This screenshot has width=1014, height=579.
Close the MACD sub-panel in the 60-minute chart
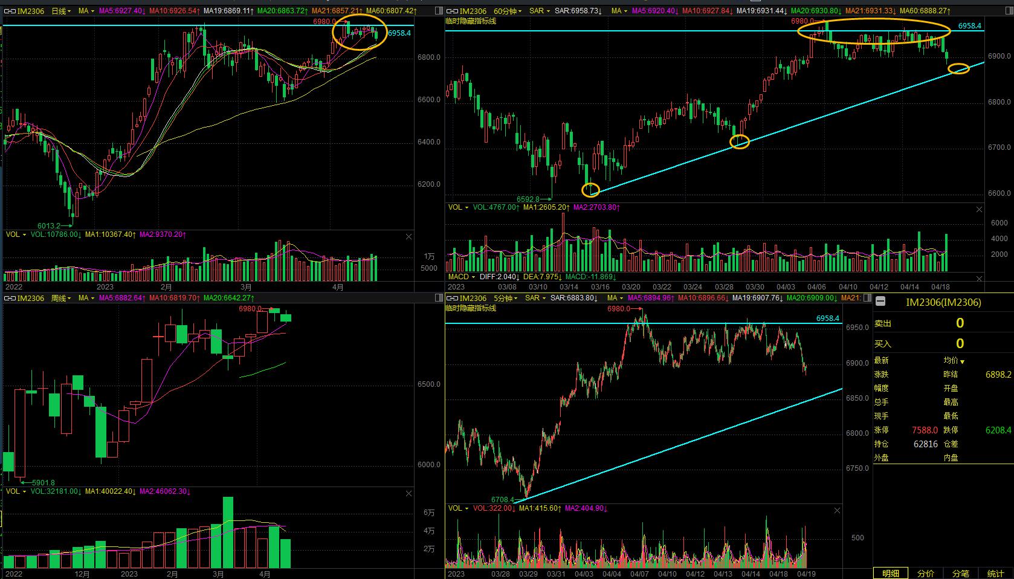[980, 278]
